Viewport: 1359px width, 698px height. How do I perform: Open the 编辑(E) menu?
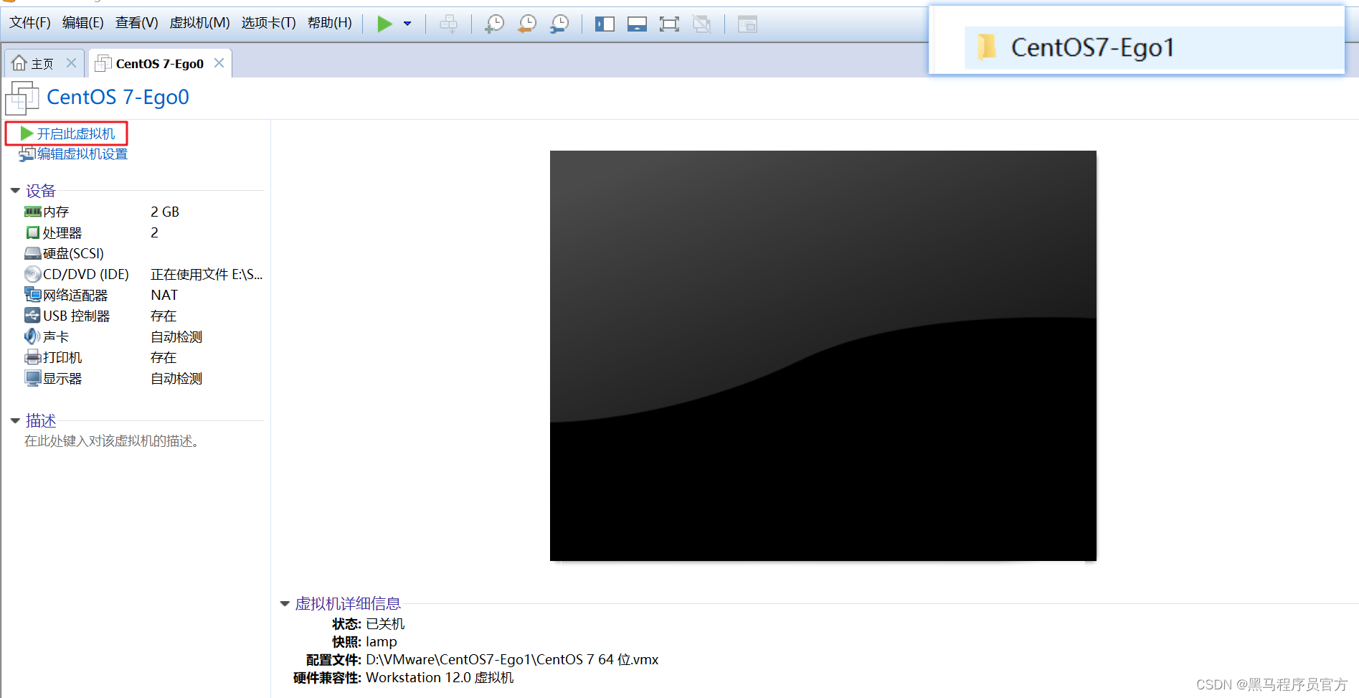(x=83, y=23)
